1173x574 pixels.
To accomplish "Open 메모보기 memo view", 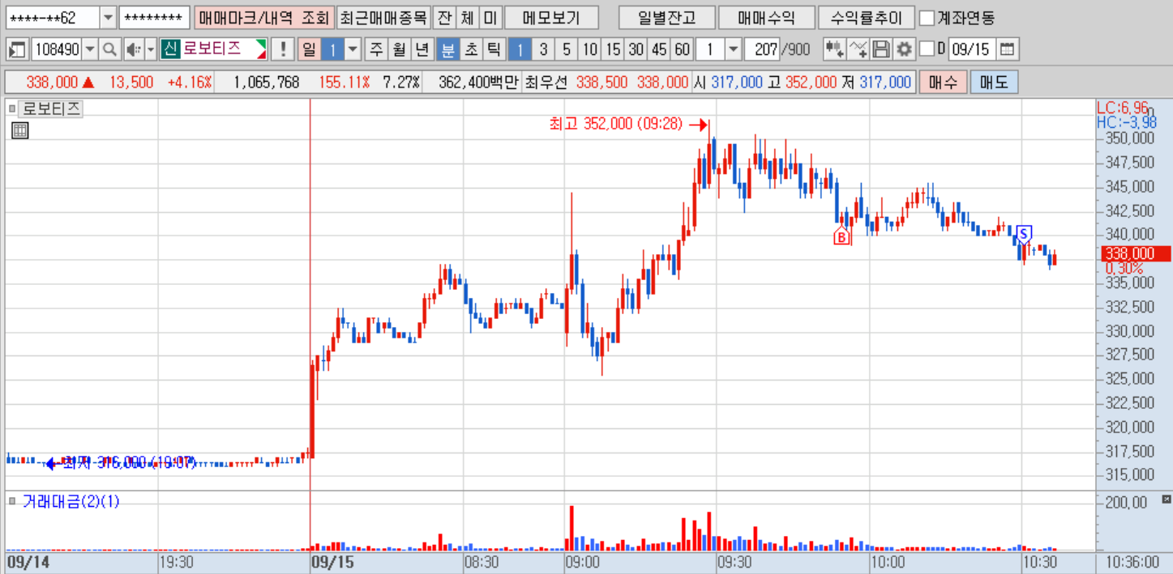I will pos(551,17).
